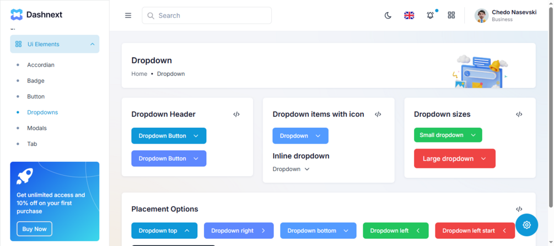Open the Large dropdown
The width and height of the screenshot is (554, 246).
(454, 158)
